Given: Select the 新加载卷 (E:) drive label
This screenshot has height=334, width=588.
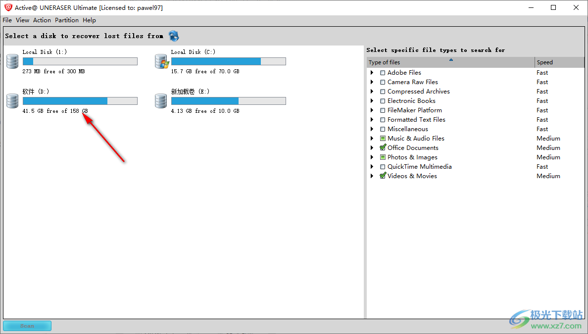Looking at the screenshot, I should click(x=190, y=92).
